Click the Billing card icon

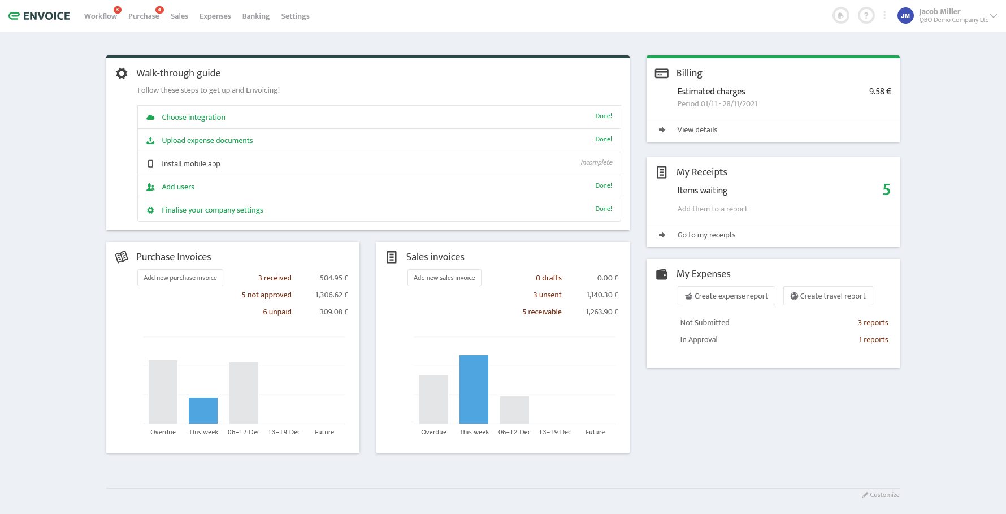pyautogui.click(x=661, y=74)
